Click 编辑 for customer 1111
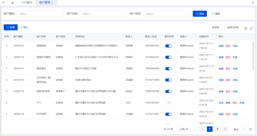The image size is (257, 136). tap(228, 103)
